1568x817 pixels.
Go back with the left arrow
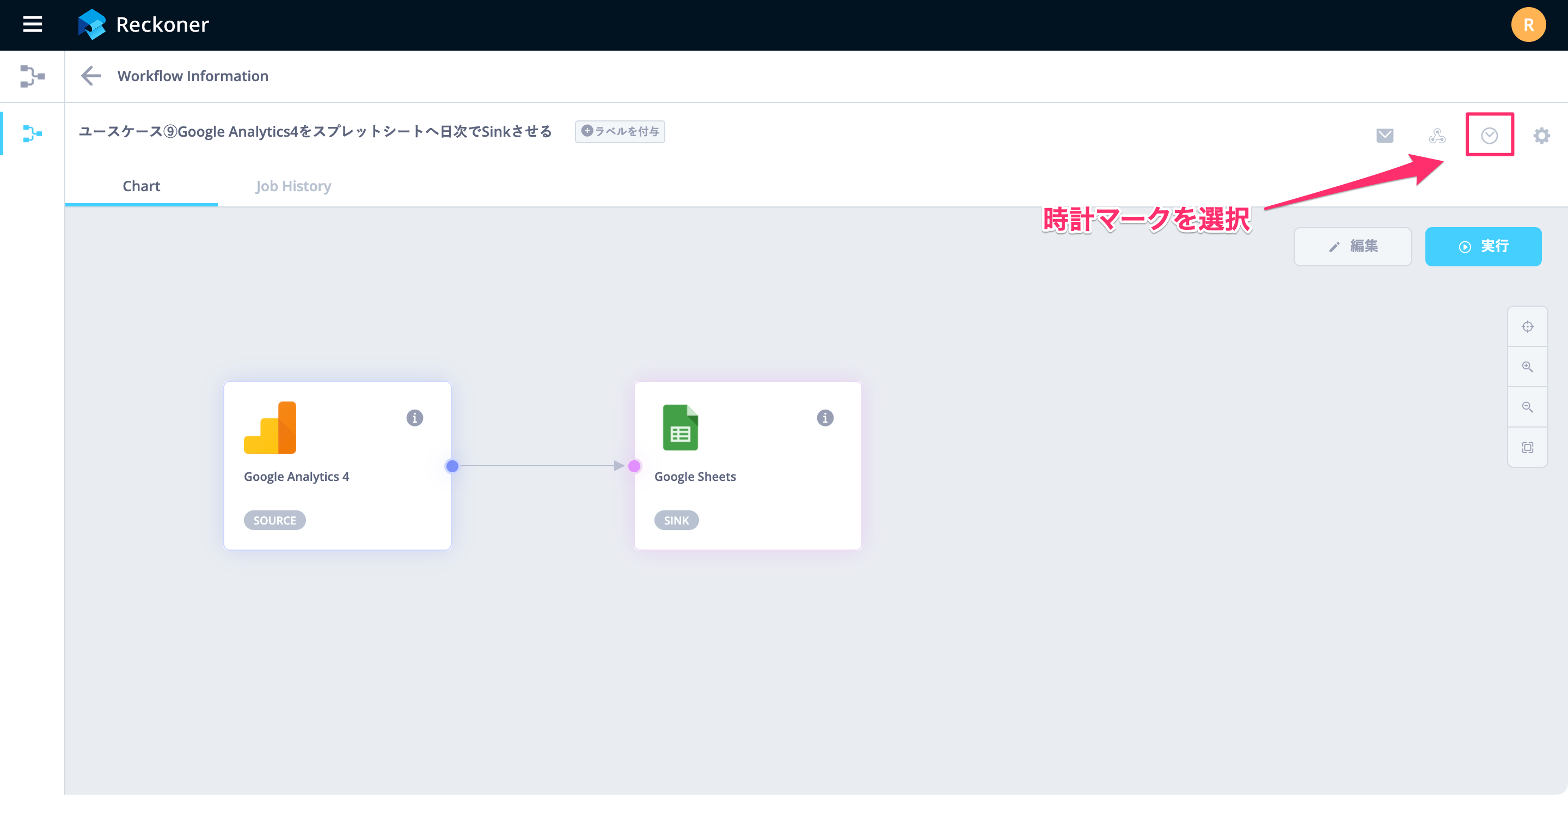pos(91,76)
